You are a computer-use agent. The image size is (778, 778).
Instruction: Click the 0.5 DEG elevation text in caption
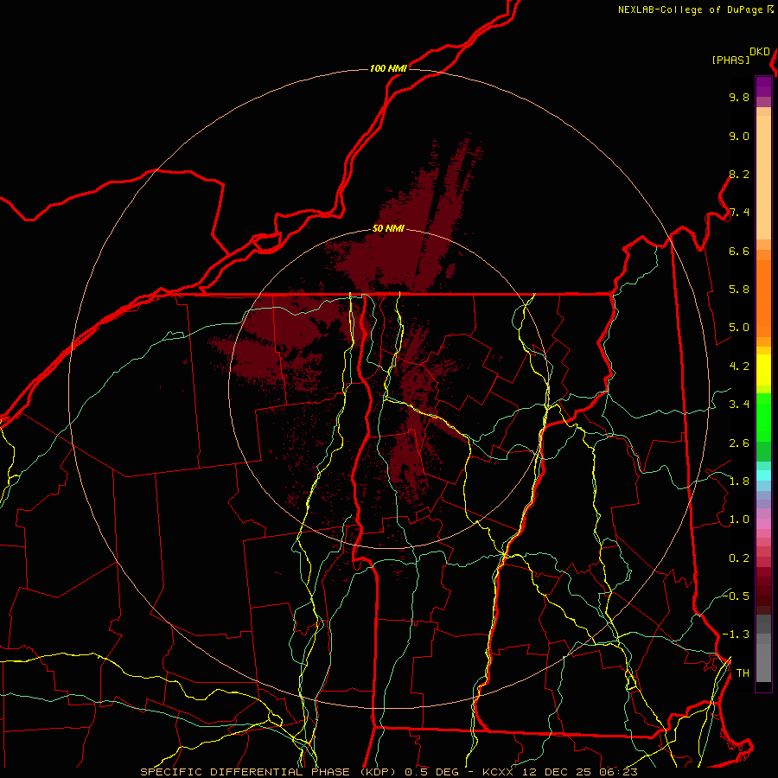click(x=432, y=772)
